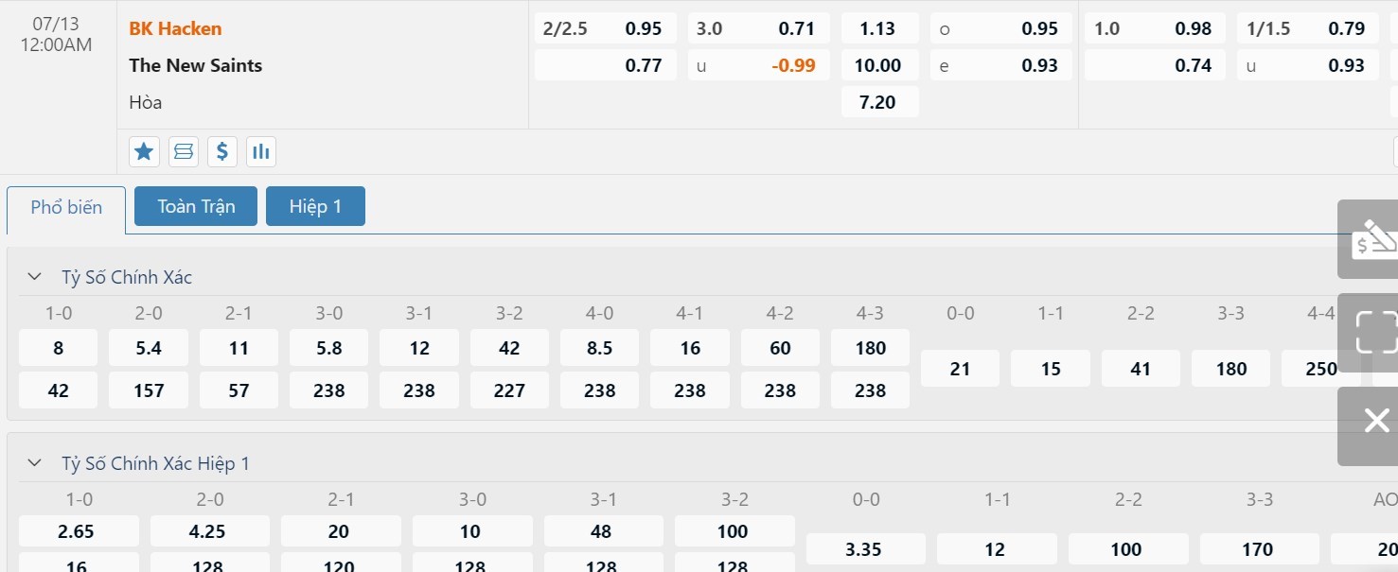Viewport: 1398px width, 572px height.
Task: Collapse the Tỷ Số Chính Xác Hiệp 1 section
Action: coord(35,463)
